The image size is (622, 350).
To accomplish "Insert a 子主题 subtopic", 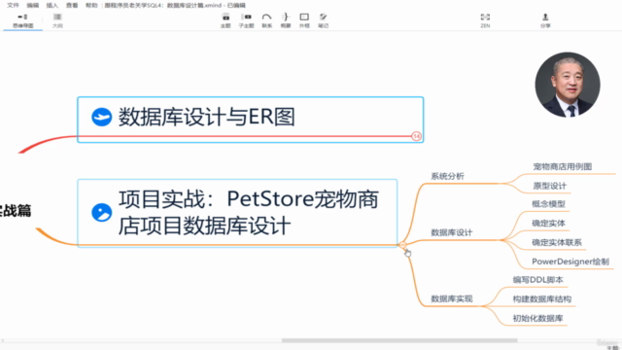I will [x=246, y=20].
